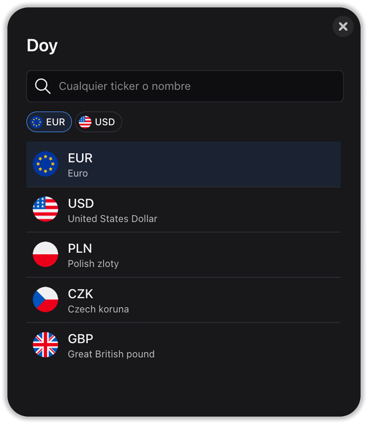The image size is (368, 424).
Task: Click the British flag icon
Action: click(x=45, y=344)
